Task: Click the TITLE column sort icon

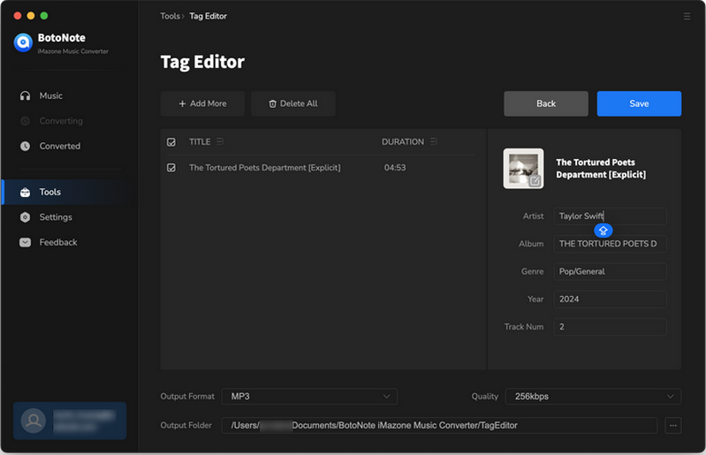Action: coord(220,141)
